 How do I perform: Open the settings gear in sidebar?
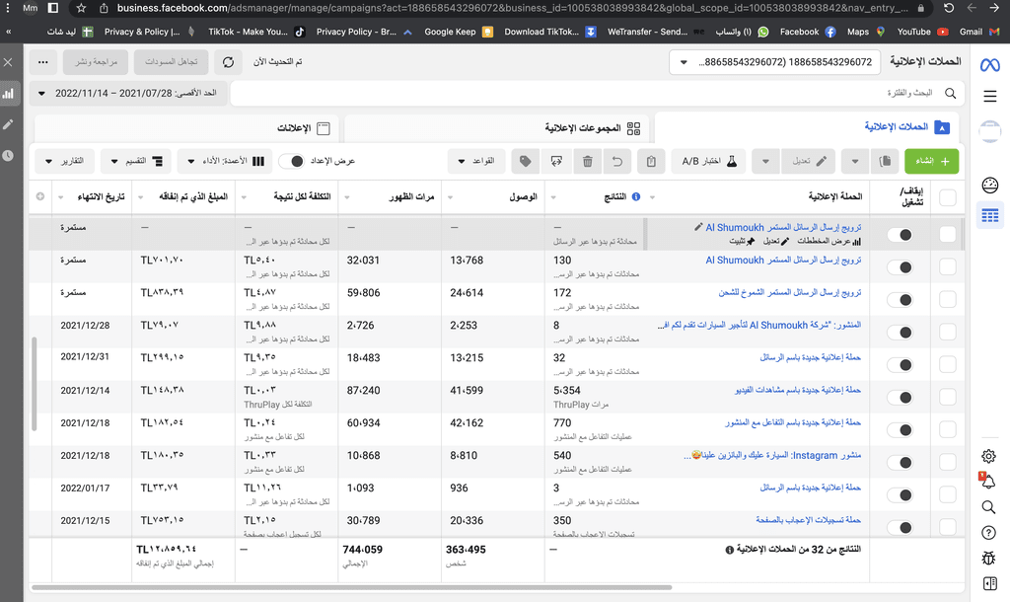988,456
